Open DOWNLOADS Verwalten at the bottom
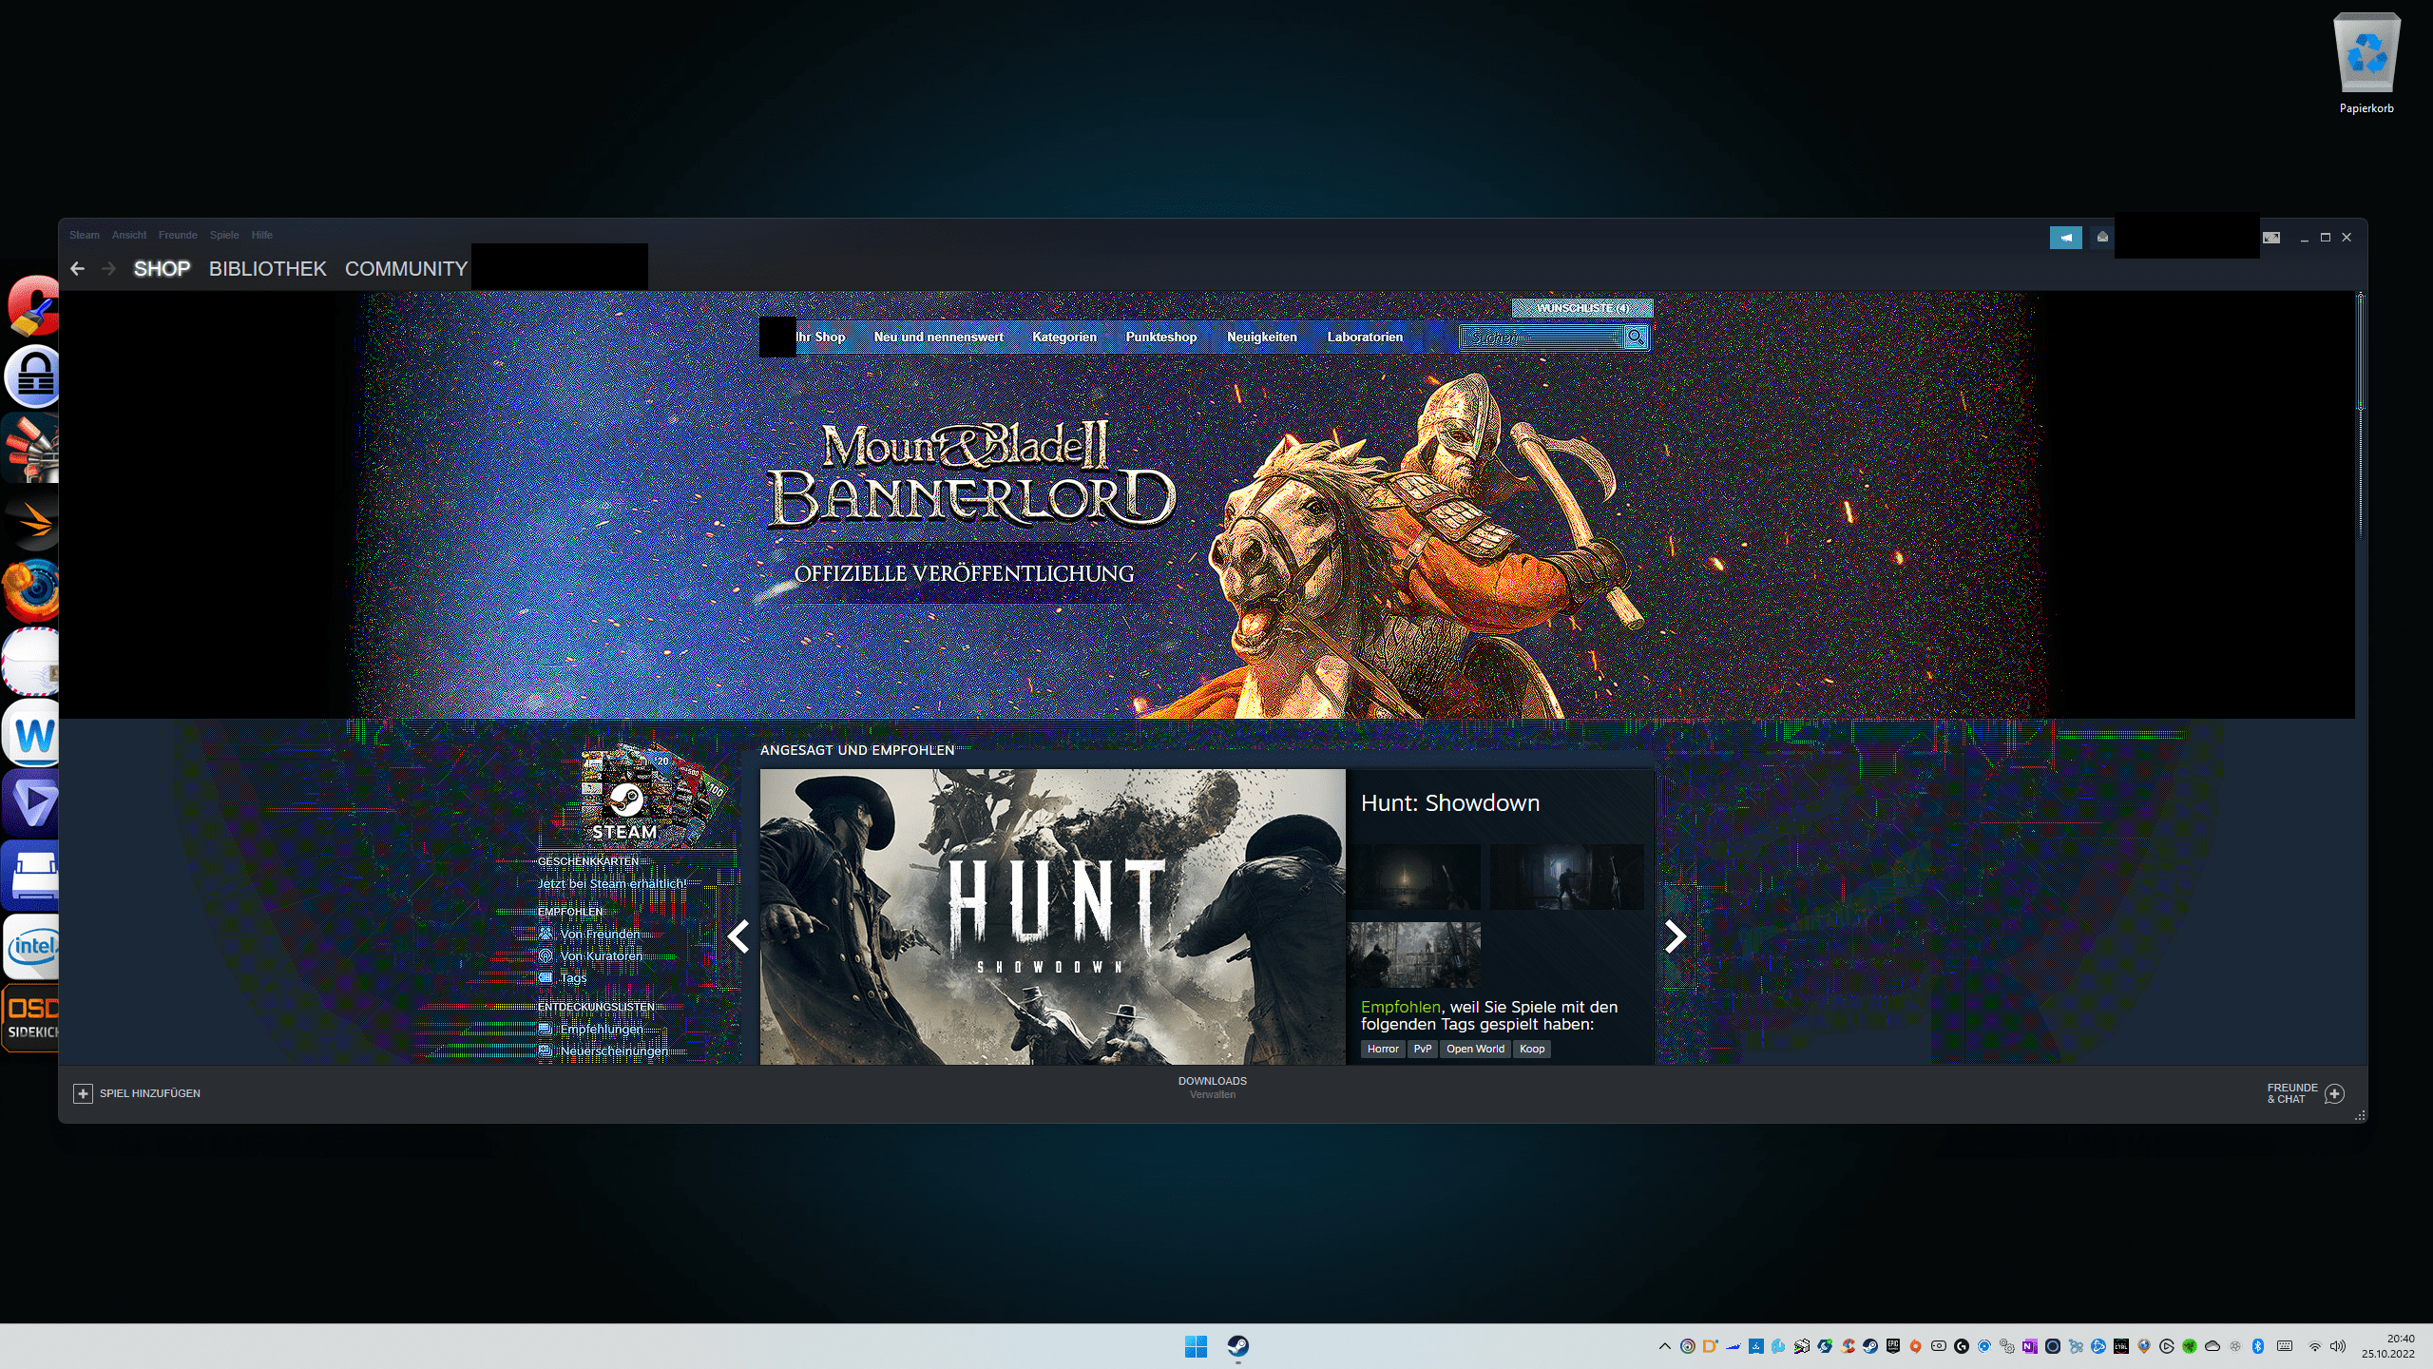Viewport: 2433px width, 1369px height. pos(1213,1088)
